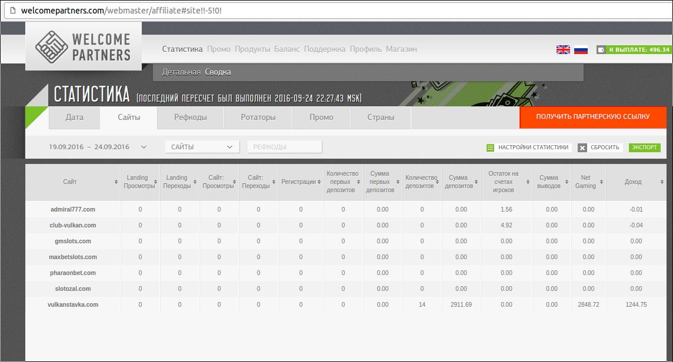
Task: Click the СБРОСИТЬ reset button
Action: 605,147
